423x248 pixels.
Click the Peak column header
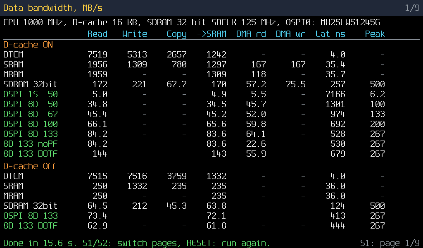(x=375, y=34)
